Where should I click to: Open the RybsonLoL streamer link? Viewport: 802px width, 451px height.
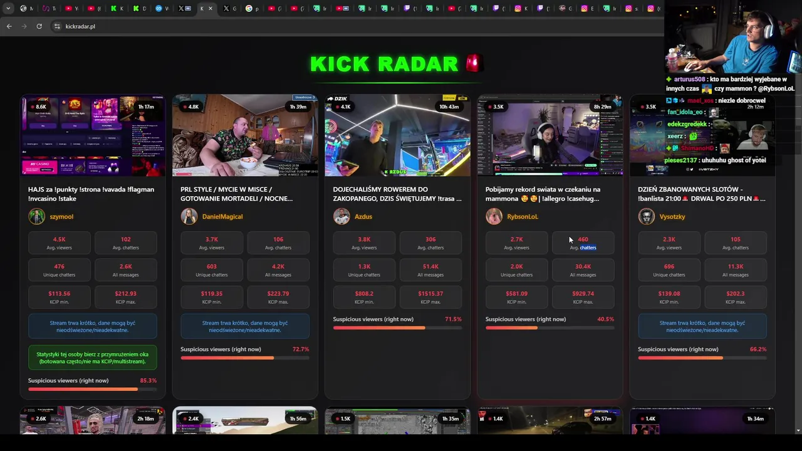coord(523,217)
